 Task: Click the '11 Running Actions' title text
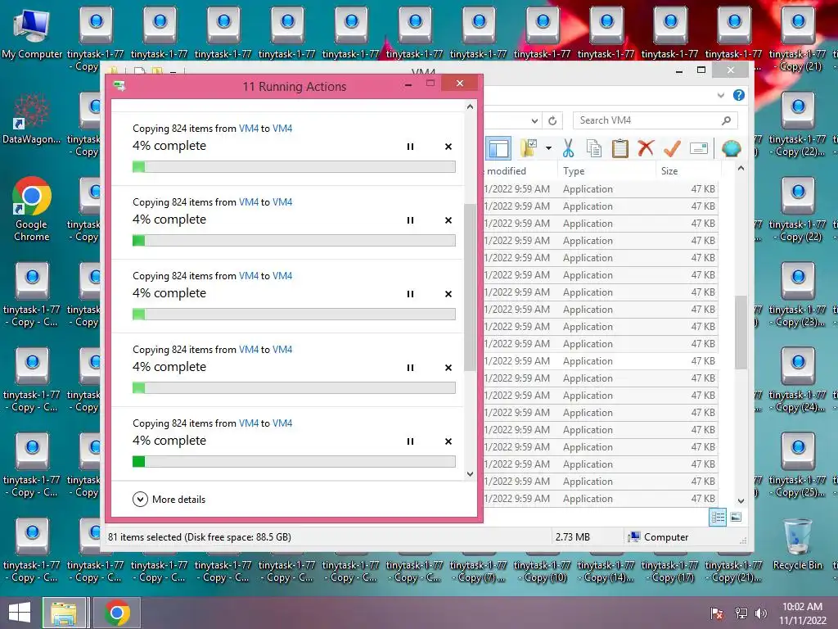[x=295, y=87]
